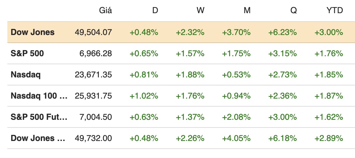The width and height of the screenshot is (355, 158).
Task: Click the D daily column header
Action: click(155, 11)
